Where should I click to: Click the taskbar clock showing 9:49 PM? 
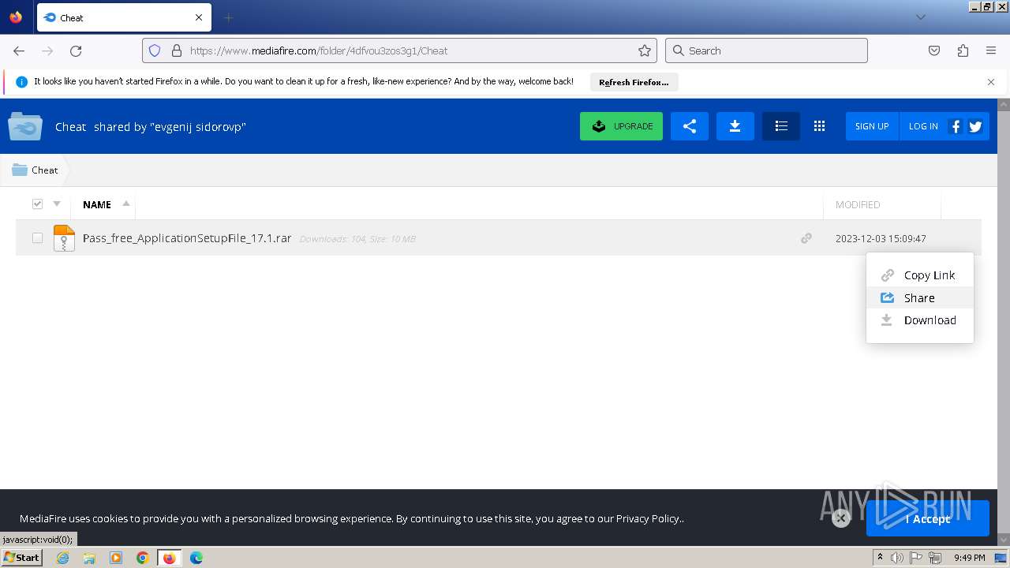coord(969,558)
